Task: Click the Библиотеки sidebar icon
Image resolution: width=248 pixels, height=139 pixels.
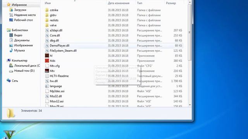Action: (x=9, y=30)
